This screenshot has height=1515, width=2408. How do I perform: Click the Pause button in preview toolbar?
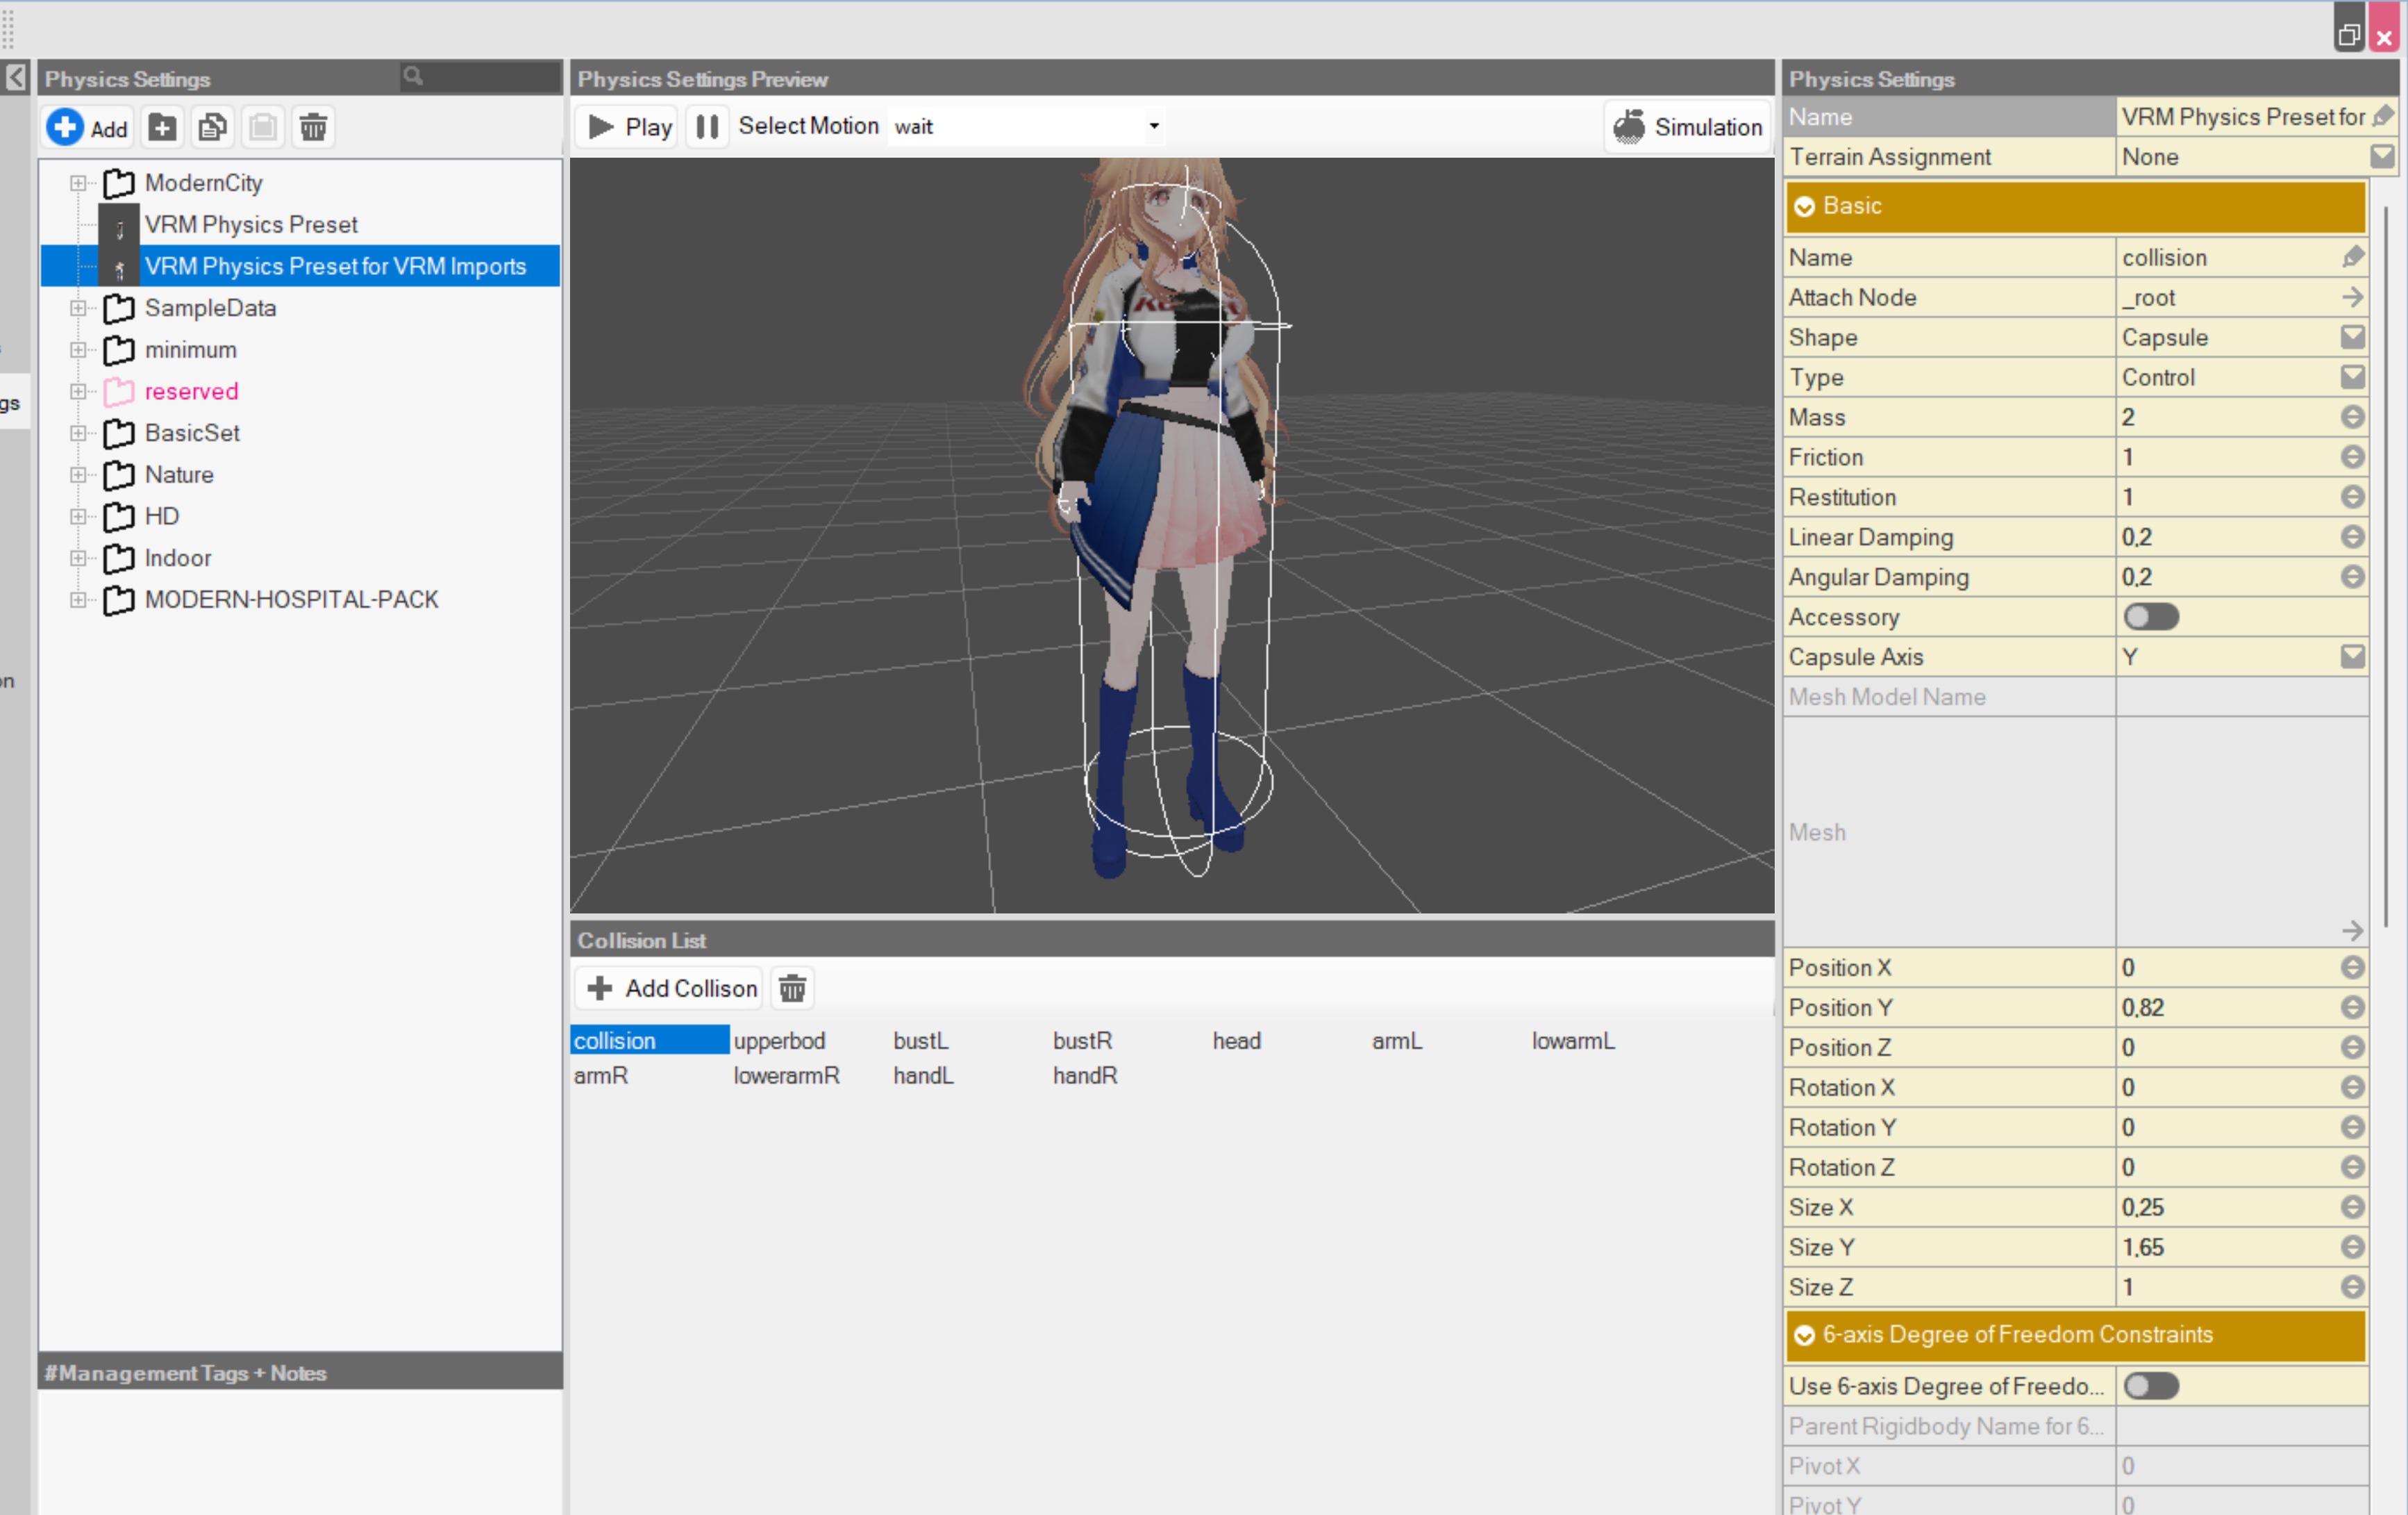pos(707,127)
